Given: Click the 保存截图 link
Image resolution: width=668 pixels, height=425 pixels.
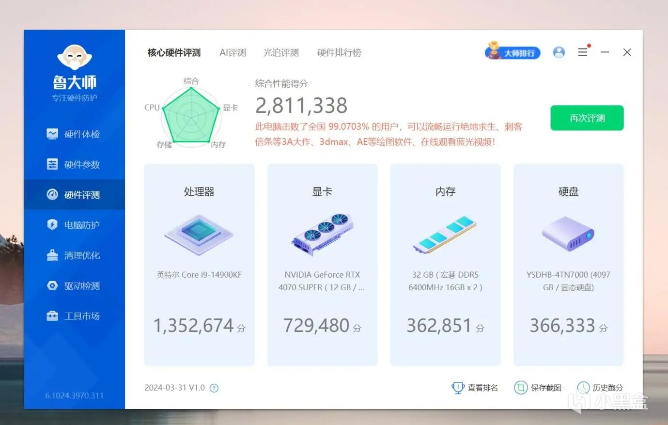Looking at the screenshot, I should (x=538, y=388).
